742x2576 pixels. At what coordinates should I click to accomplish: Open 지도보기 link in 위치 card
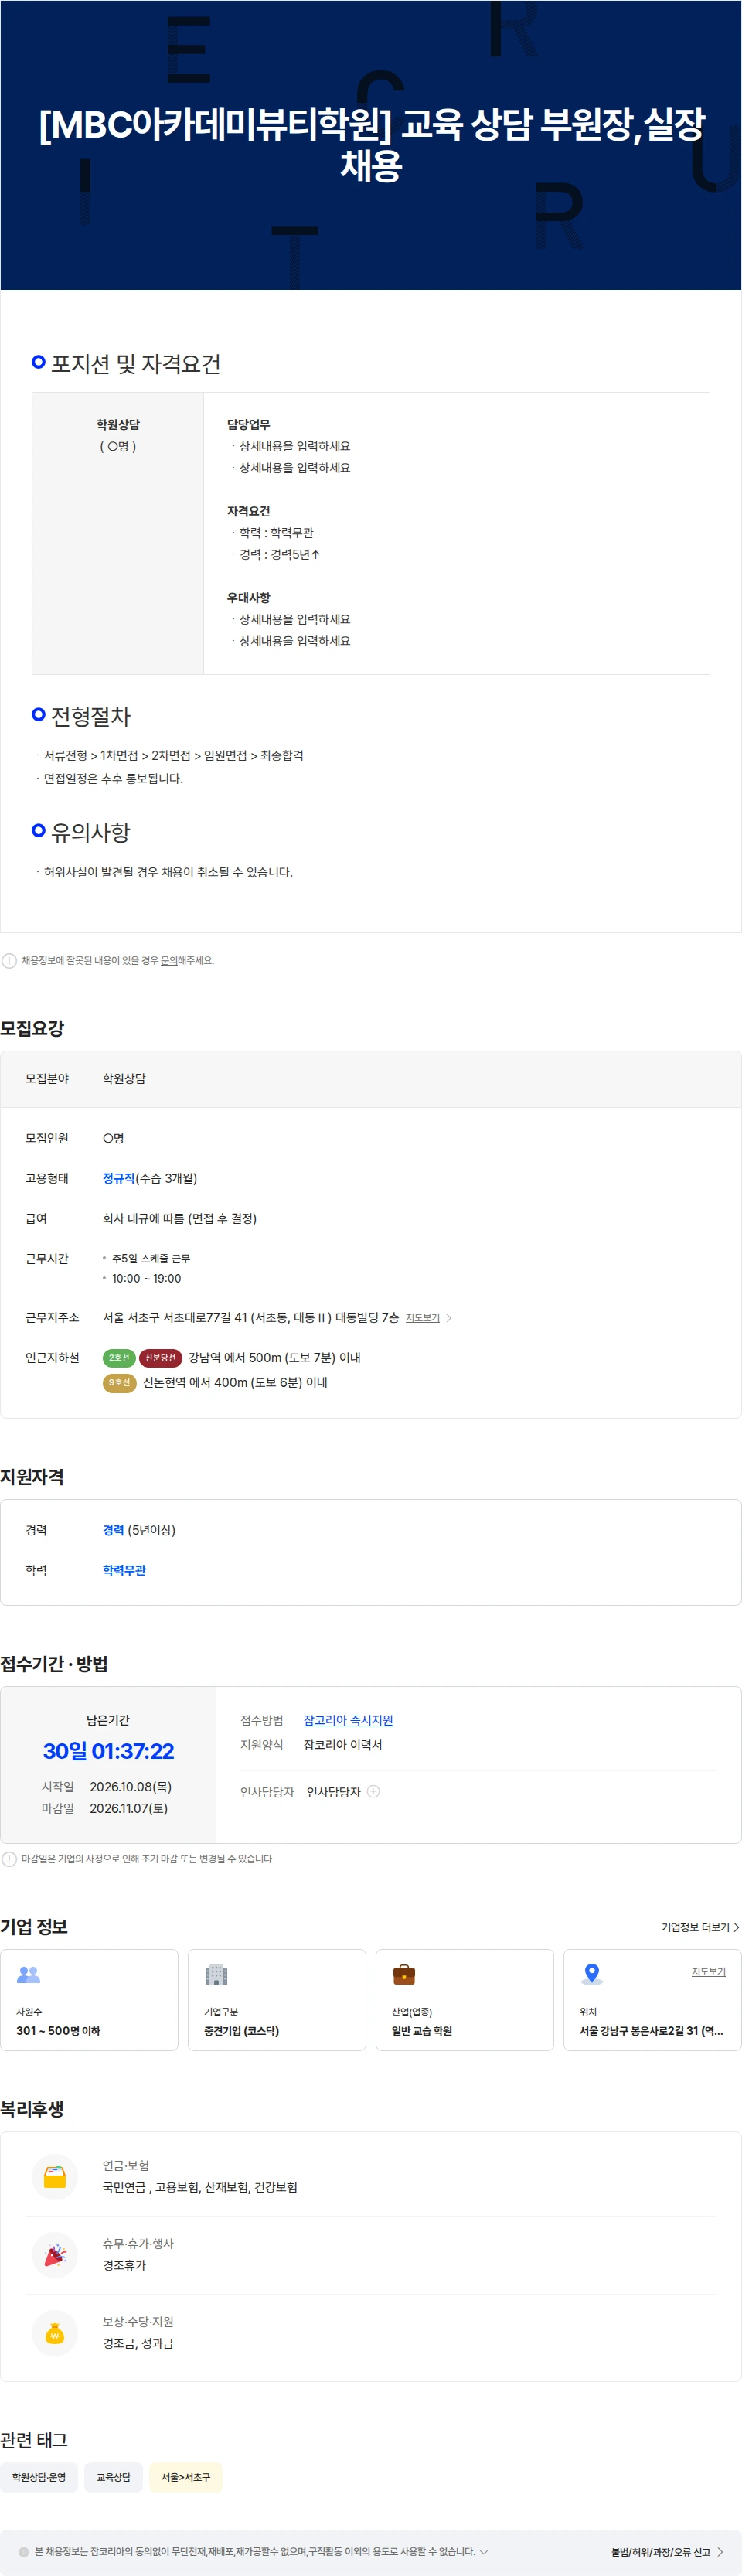point(708,1971)
